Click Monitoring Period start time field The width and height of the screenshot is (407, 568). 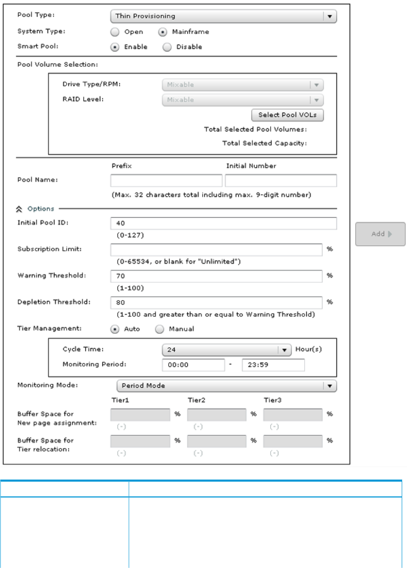[x=193, y=365]
